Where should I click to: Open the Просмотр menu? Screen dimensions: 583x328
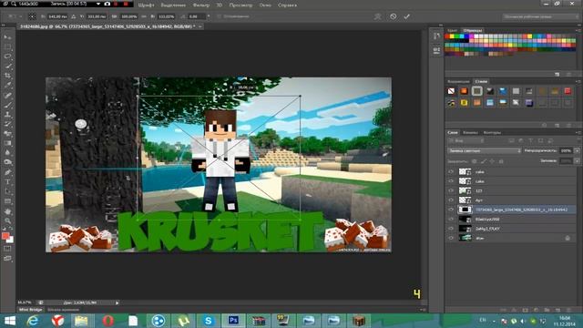click(x=240, y=5)
